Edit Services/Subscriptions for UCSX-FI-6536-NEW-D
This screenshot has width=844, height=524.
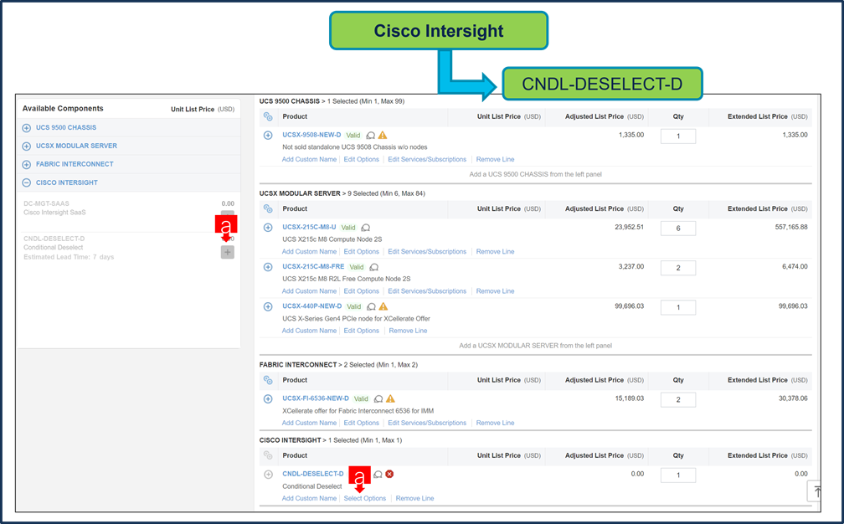[x=427, y=424]
